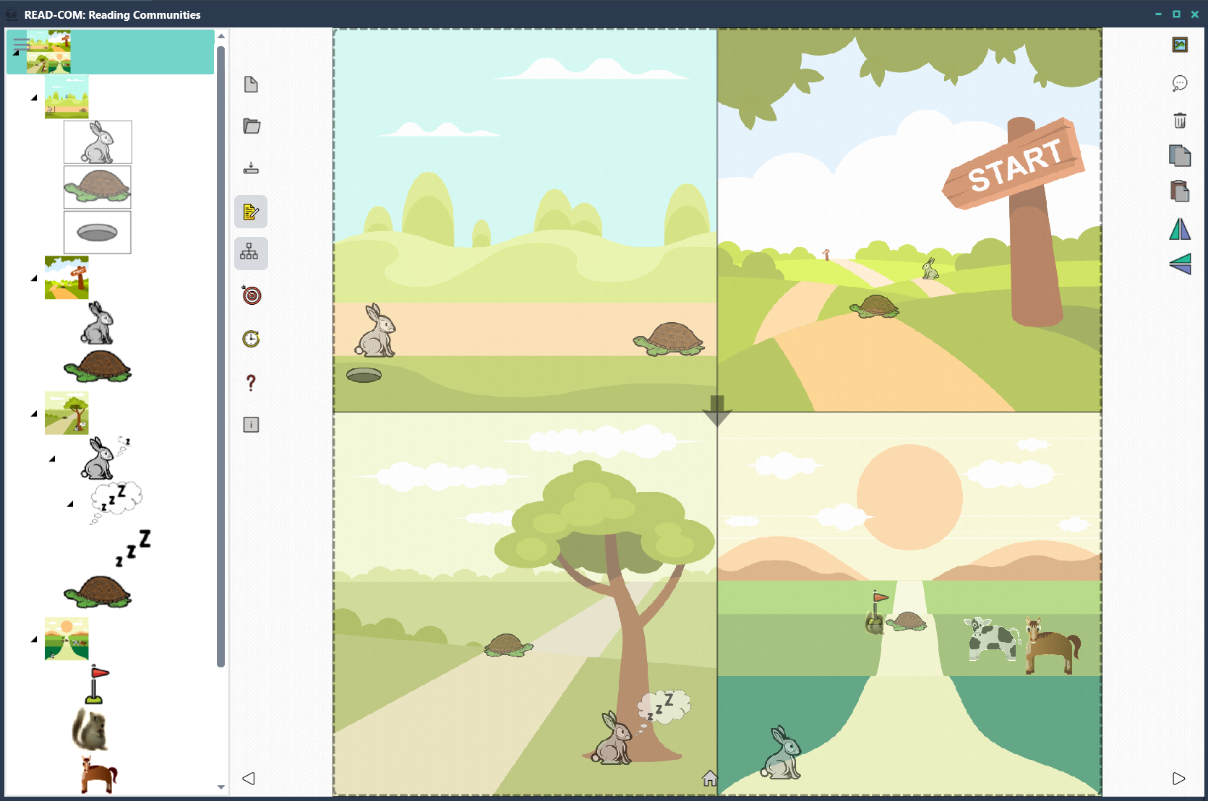Select the turtle on the sandy path on canvas
1208x801 pixels.
(669, 339)
